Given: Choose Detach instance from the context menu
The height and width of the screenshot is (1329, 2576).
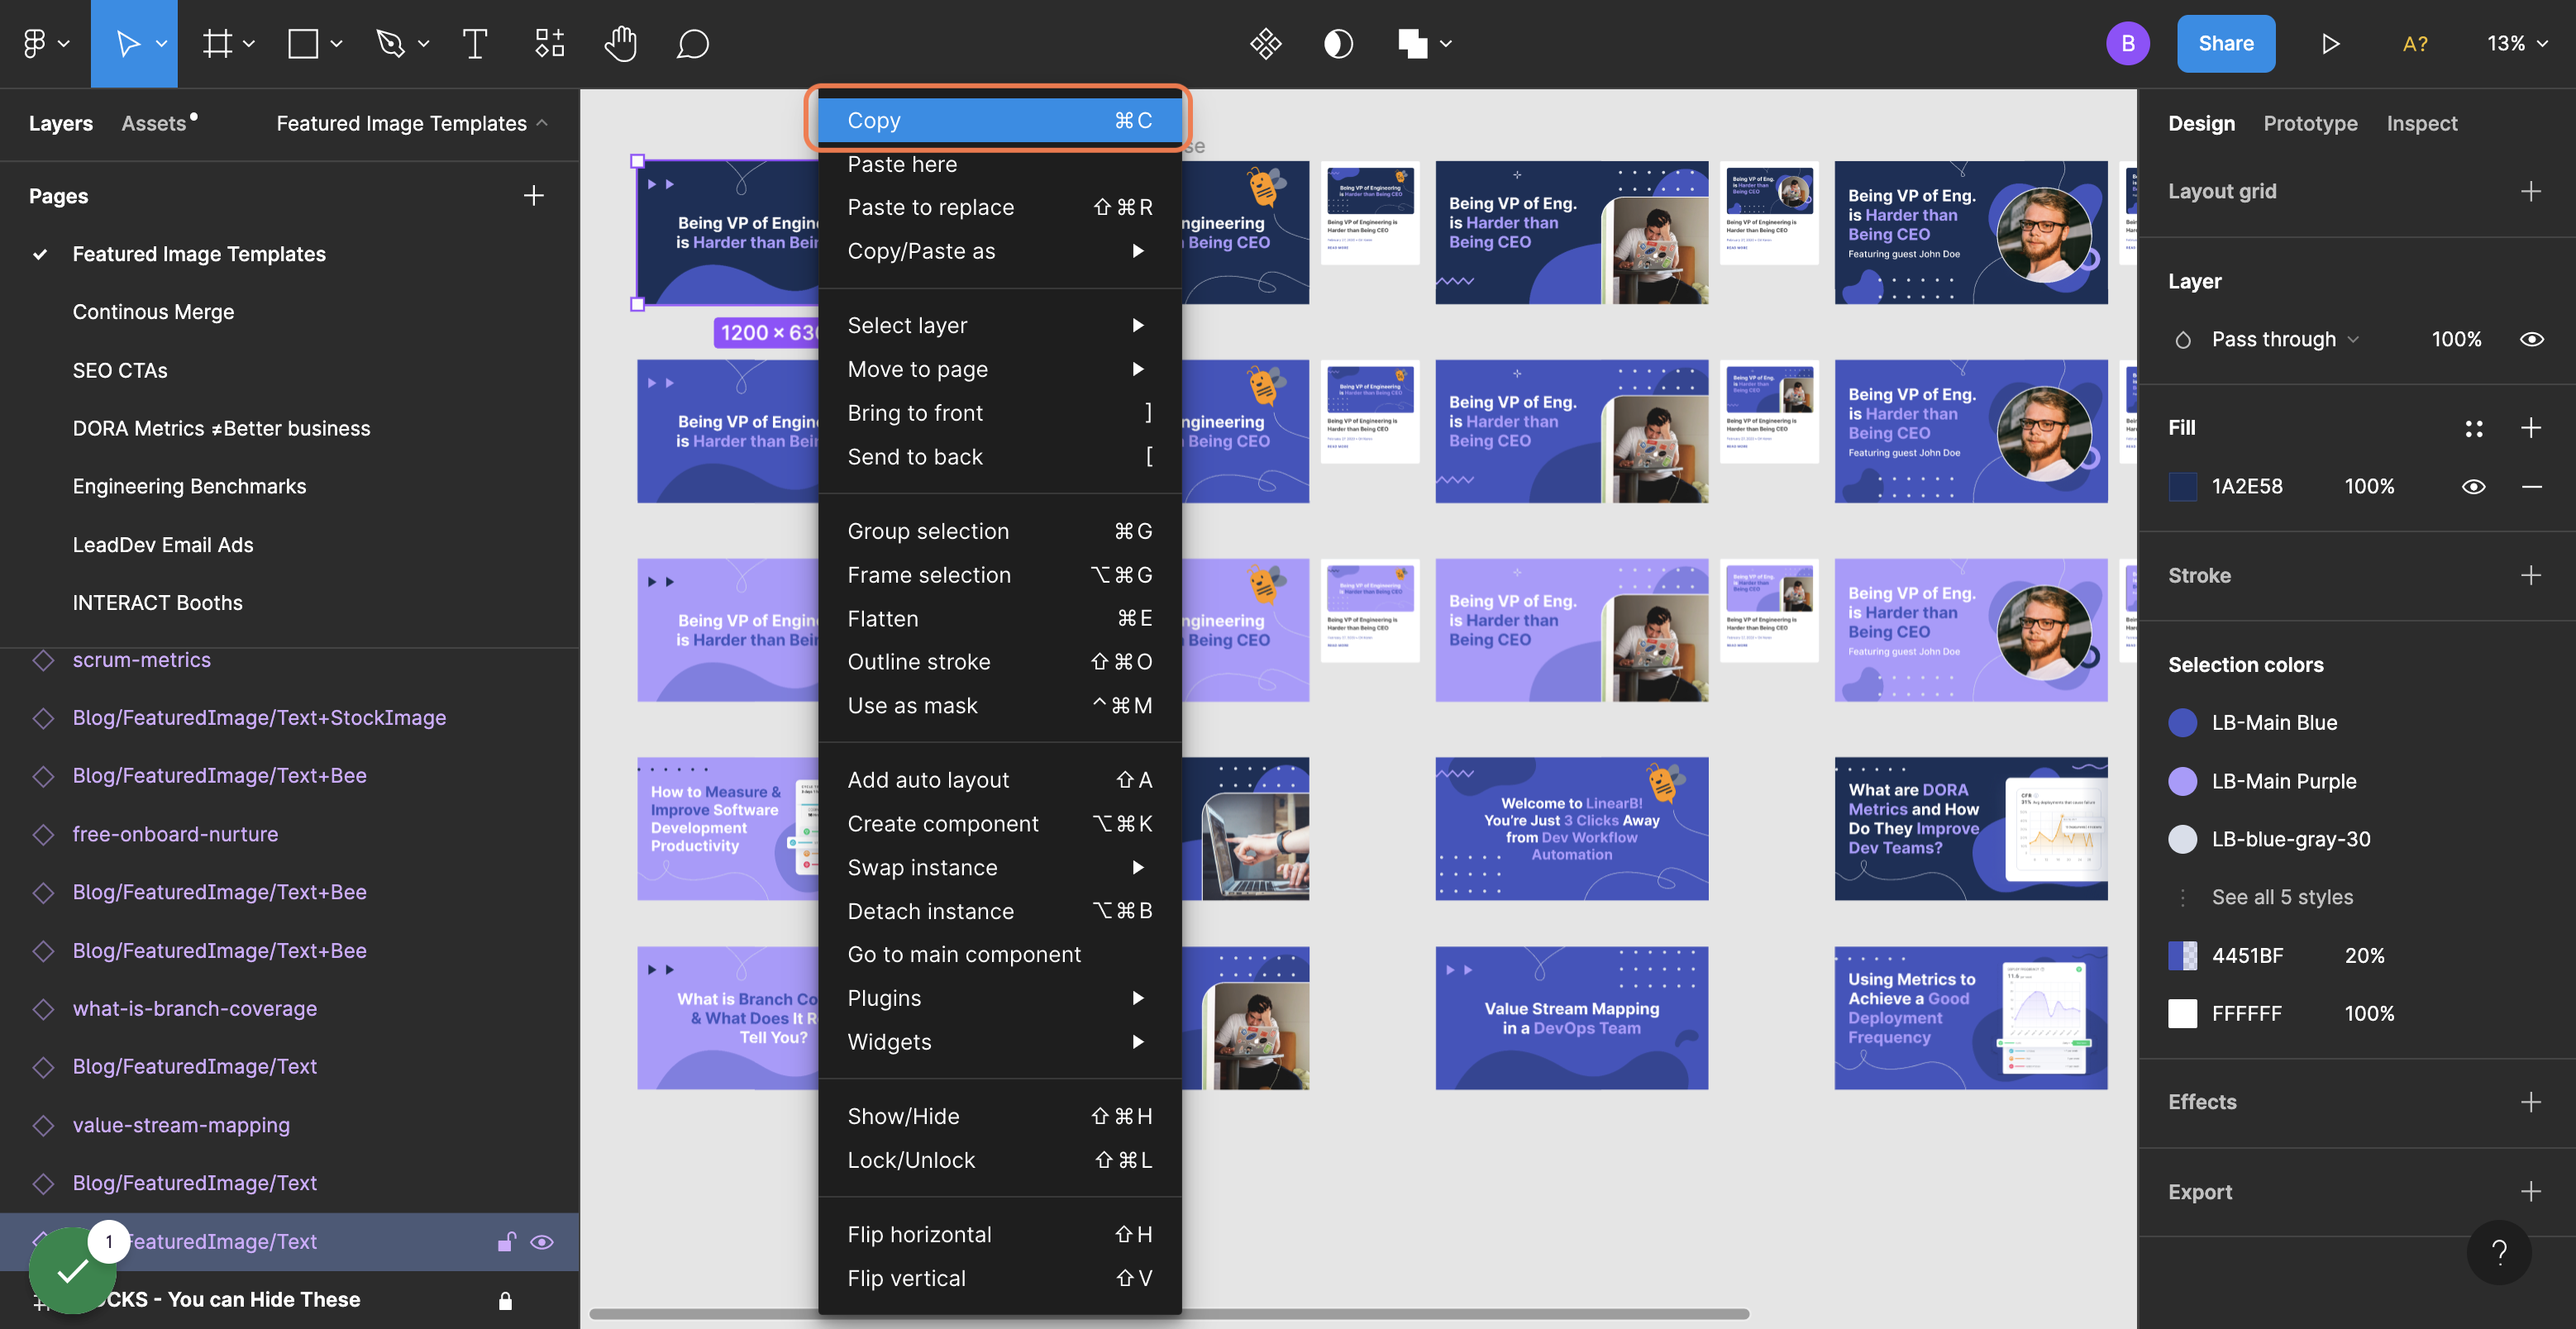Looking at the screenshot, I should 1000,911.
